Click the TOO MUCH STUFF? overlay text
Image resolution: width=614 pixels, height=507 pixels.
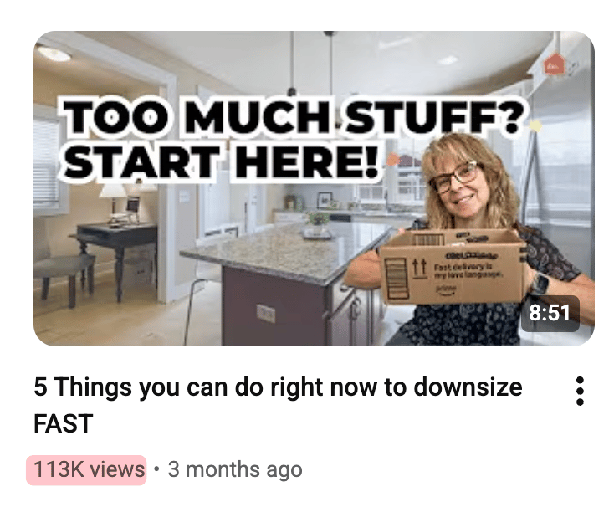coord(294,116)
